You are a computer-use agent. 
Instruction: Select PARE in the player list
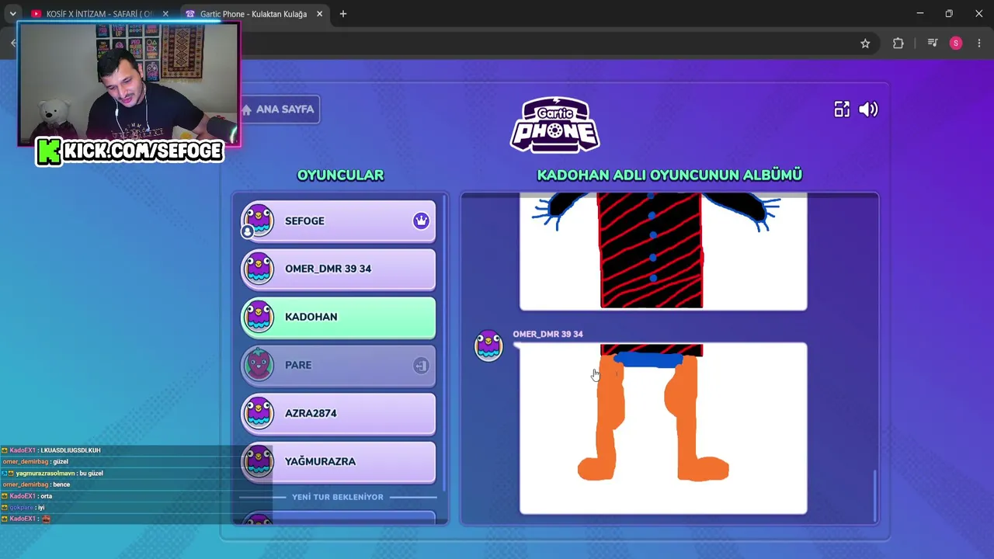[338, 366]
